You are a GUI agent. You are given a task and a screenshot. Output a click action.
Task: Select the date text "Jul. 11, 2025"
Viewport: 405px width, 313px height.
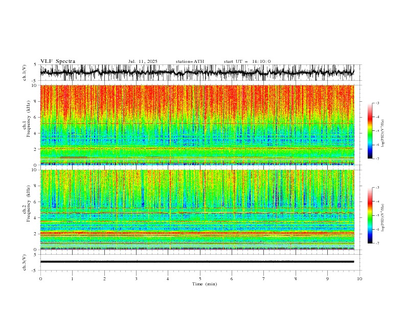pos(143,61)
